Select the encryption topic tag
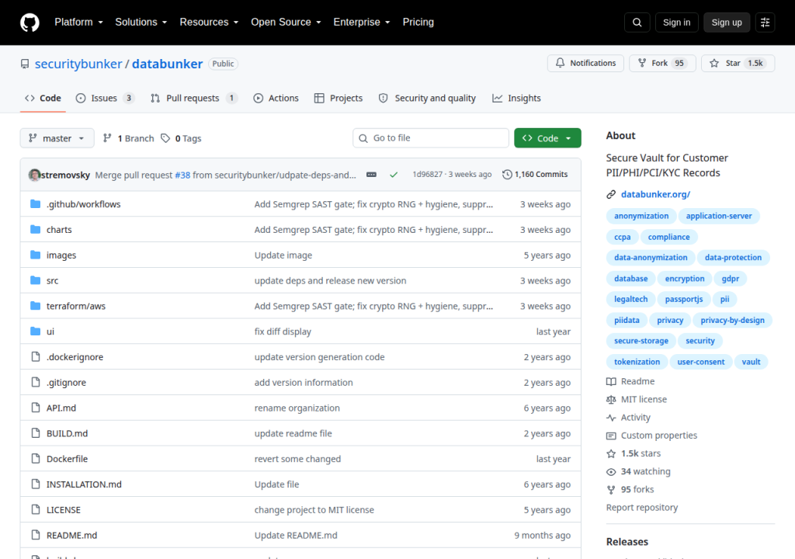 pyautogui.click(x=685, y=279)
